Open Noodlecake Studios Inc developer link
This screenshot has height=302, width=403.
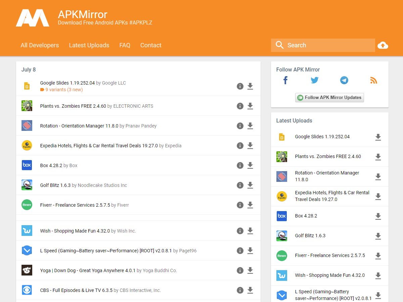[x=102, y=185]
